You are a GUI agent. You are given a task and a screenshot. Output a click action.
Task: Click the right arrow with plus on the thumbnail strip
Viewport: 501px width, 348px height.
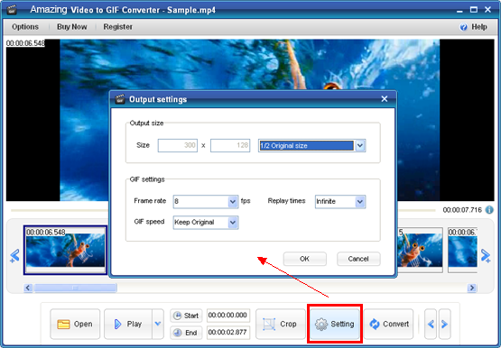click(486, 255)
